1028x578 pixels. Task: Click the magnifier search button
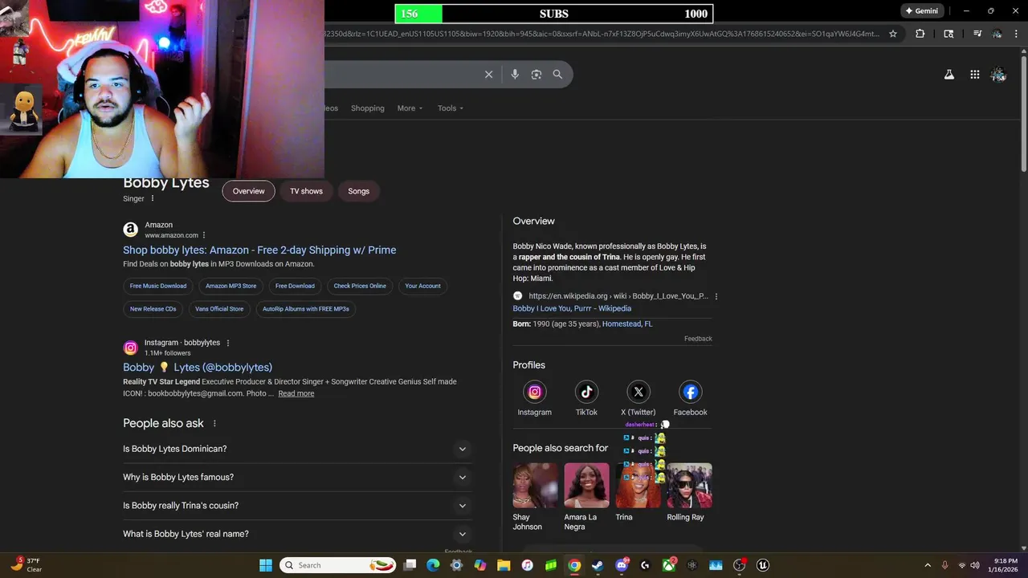pos(557,74)
